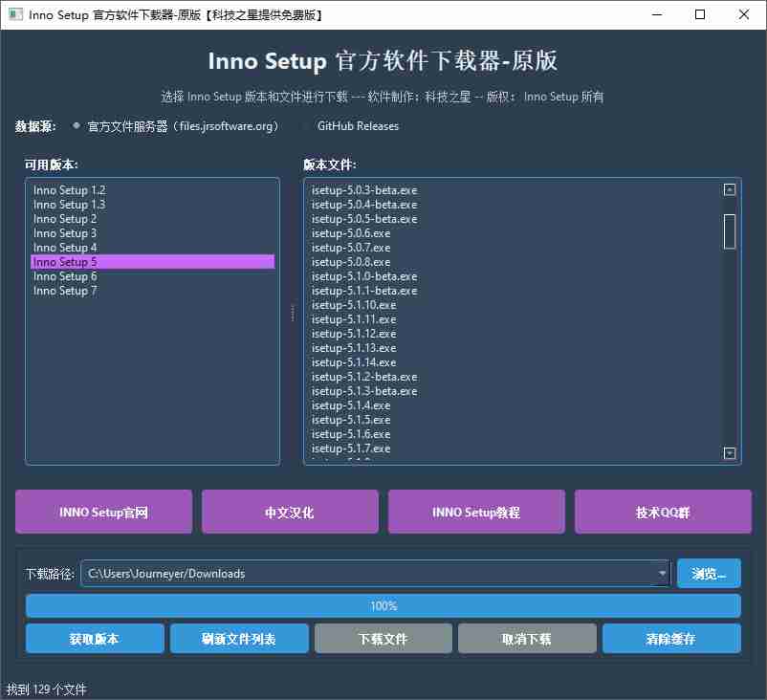The width and height of the screenshot is (767, 700).
Task: Click the splitter handle between lists
Action: click(293, 313)
